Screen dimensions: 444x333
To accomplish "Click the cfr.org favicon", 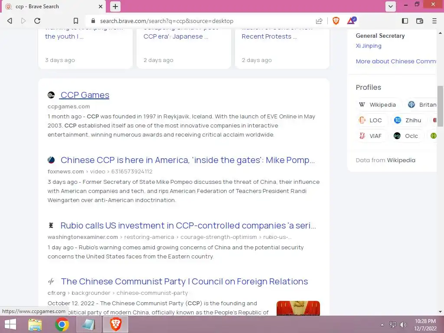I will point(51,281).
